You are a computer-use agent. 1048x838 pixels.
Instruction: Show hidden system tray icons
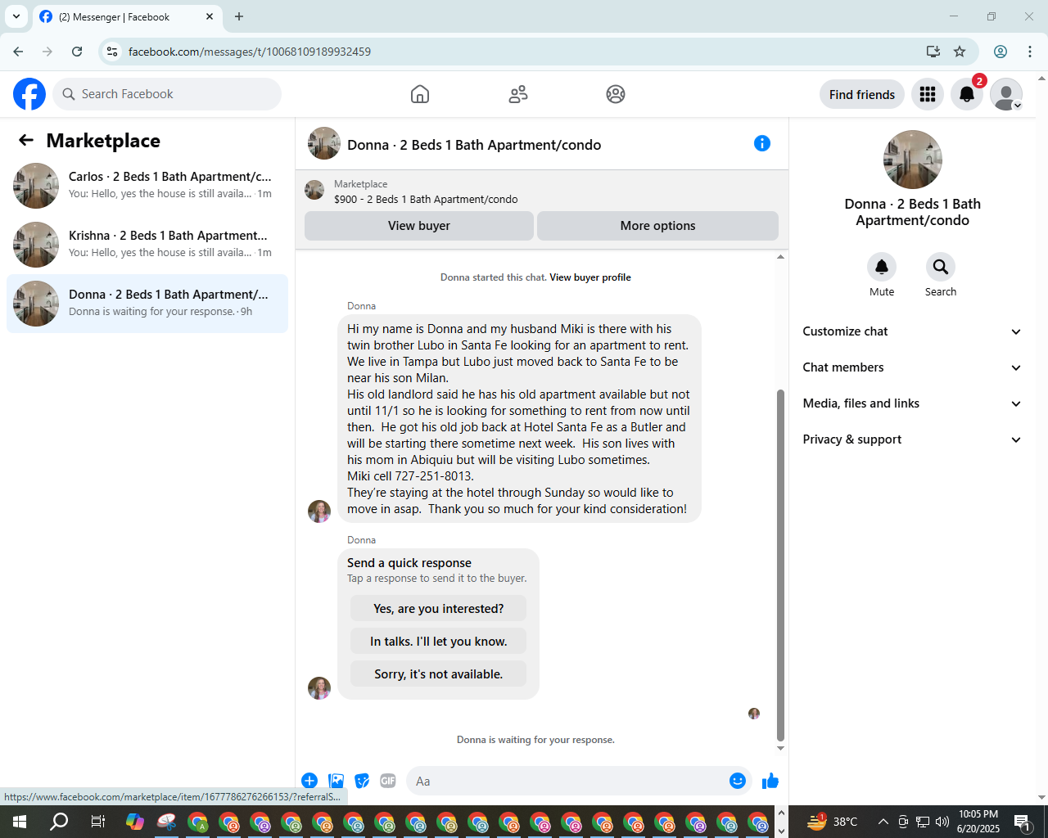pyautogui.click(x=883, y=822)
